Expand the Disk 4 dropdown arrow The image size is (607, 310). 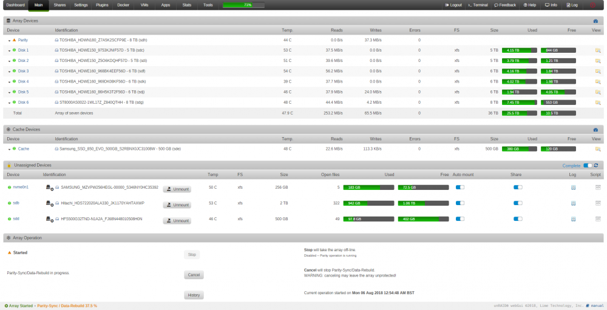(9, 82)
